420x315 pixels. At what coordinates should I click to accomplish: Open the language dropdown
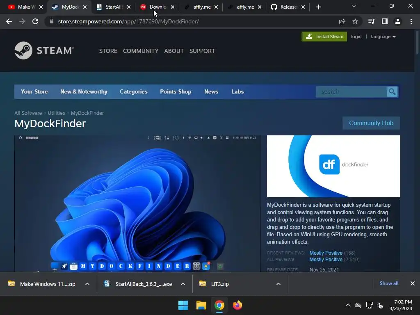click(x=383, y=37)
